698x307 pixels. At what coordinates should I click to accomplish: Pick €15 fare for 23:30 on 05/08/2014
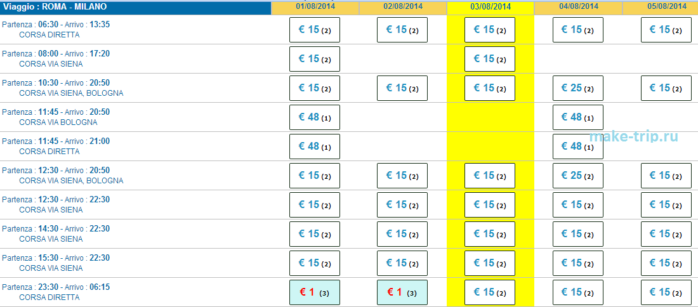(x=666, y=292)
